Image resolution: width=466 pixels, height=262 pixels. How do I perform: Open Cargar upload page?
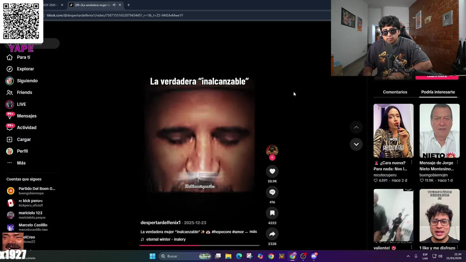coord(19,139)
